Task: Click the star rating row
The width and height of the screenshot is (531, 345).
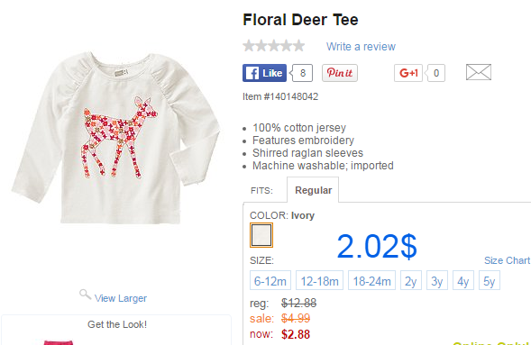Action: [x=274, y=46]
